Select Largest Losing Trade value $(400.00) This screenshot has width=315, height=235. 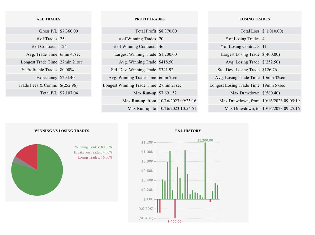271,54
